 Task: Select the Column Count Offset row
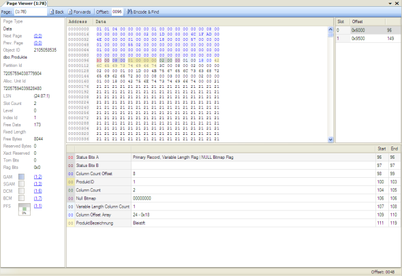coord(234,174)
